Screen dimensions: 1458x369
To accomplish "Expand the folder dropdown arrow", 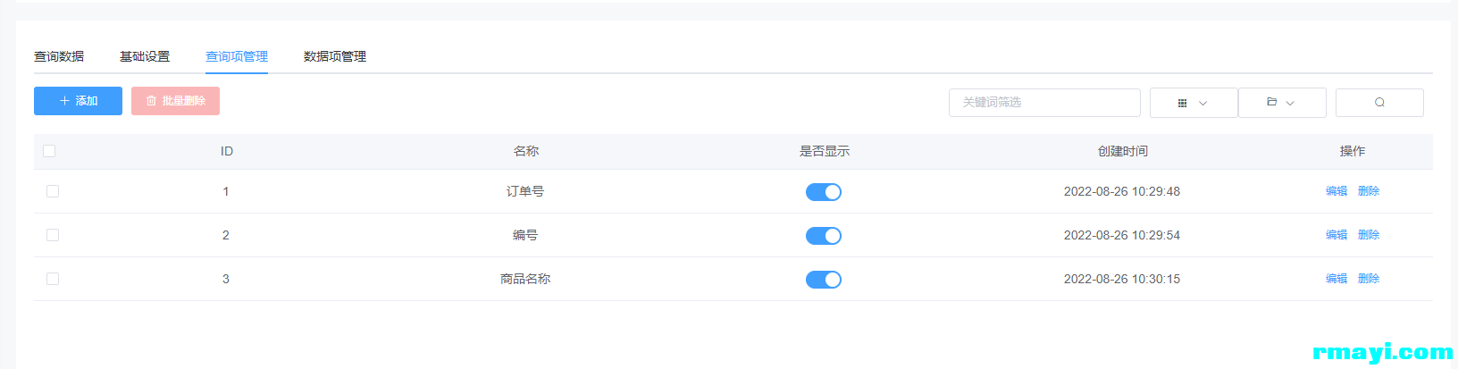I will point(1290,104).
